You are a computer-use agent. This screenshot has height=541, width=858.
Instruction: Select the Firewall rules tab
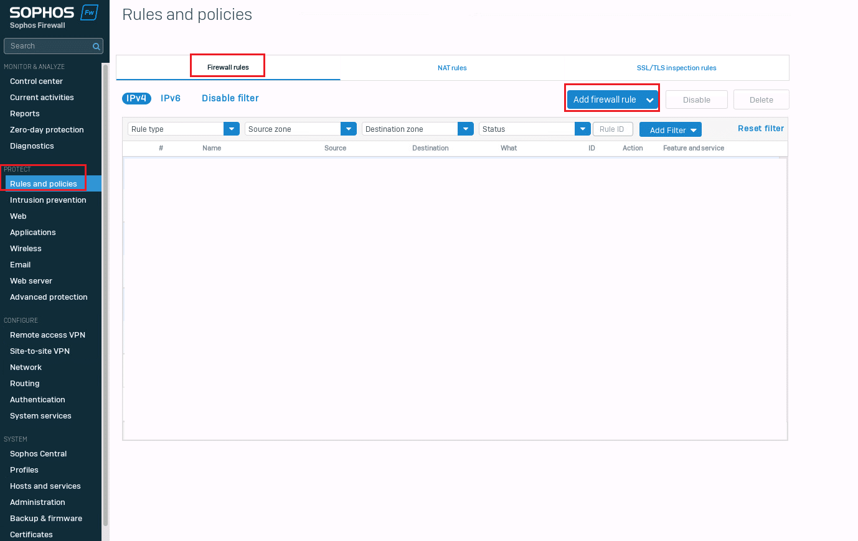coord(228,67)
